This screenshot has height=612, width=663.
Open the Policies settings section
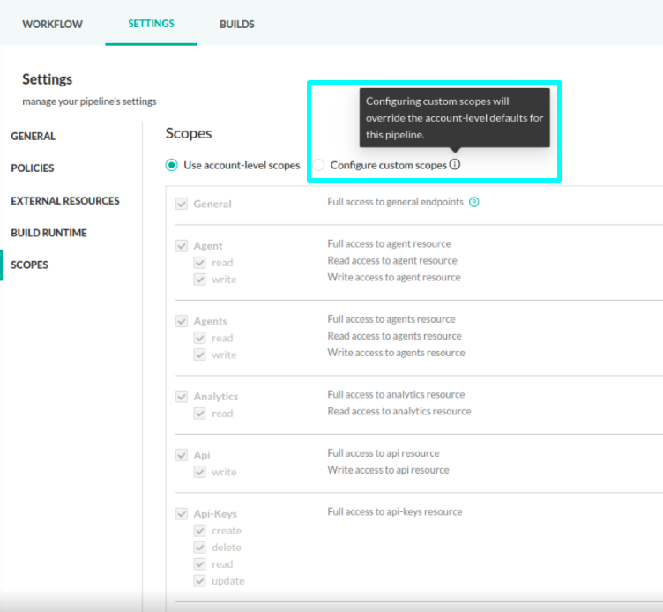pos(33,168)
